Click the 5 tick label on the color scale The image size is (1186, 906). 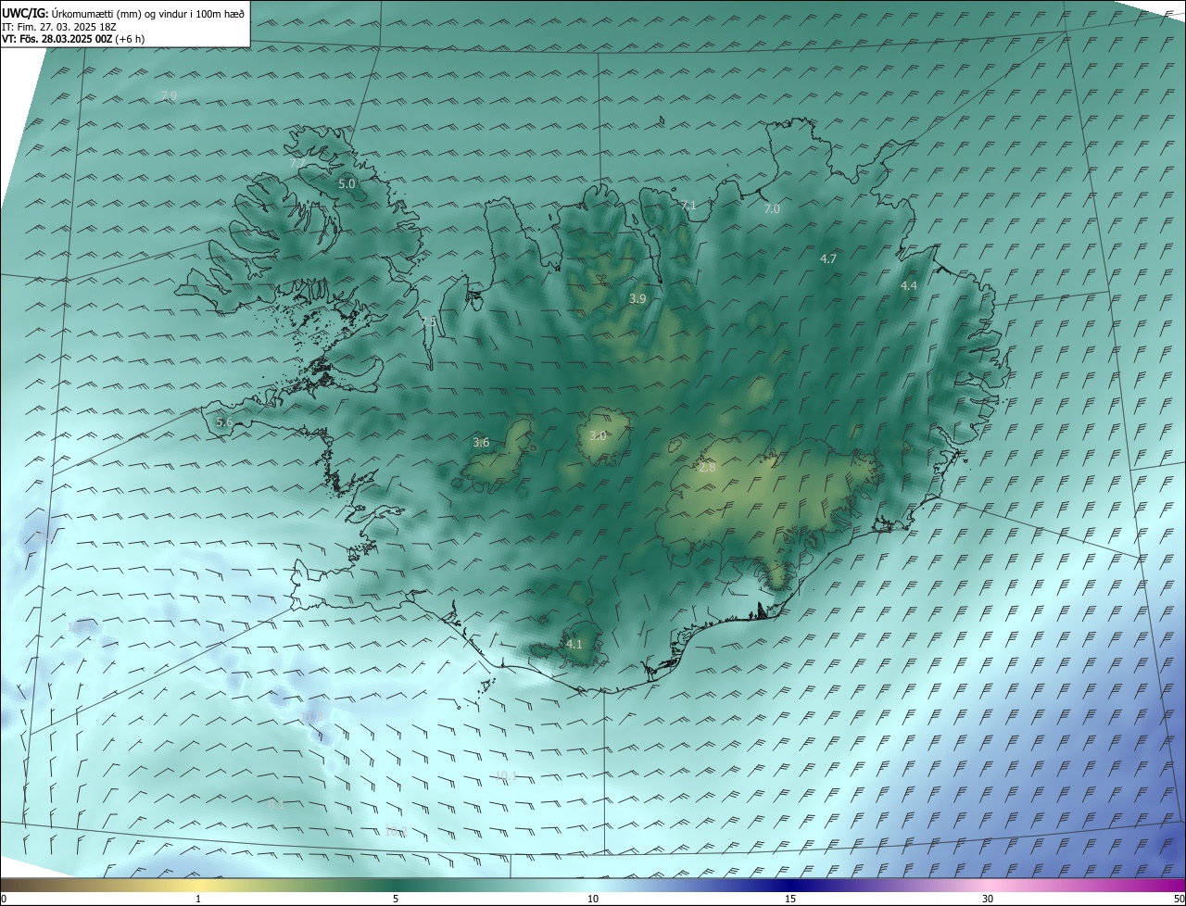(x=396, y=899)
